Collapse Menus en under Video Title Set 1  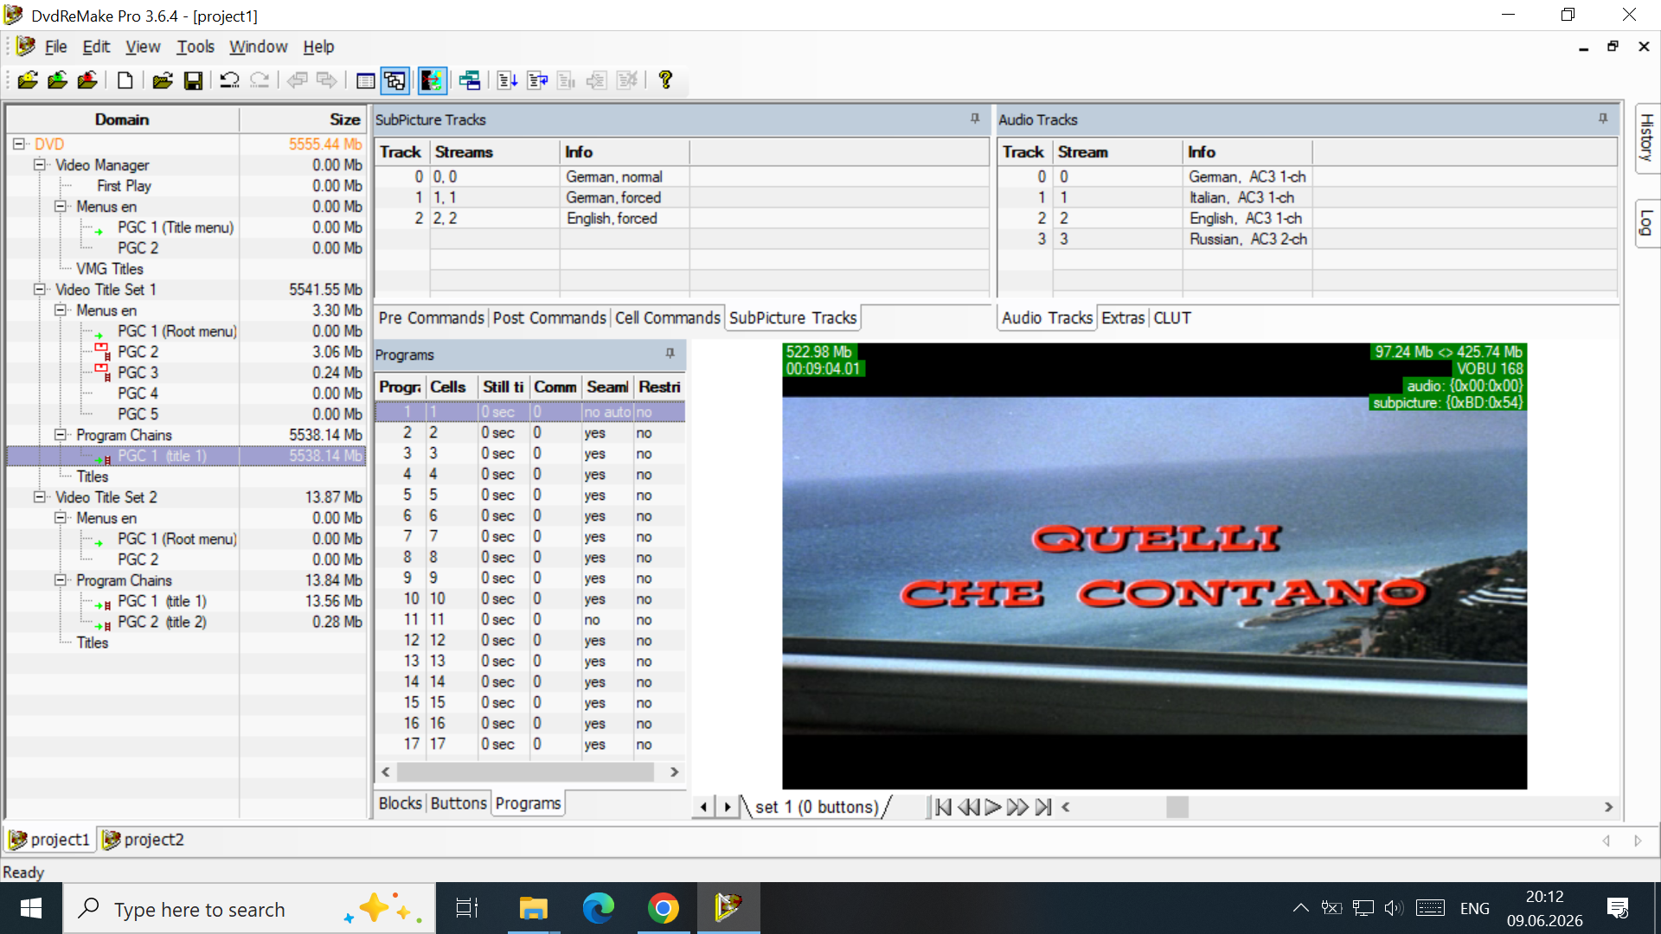click(x=60, y=310)
